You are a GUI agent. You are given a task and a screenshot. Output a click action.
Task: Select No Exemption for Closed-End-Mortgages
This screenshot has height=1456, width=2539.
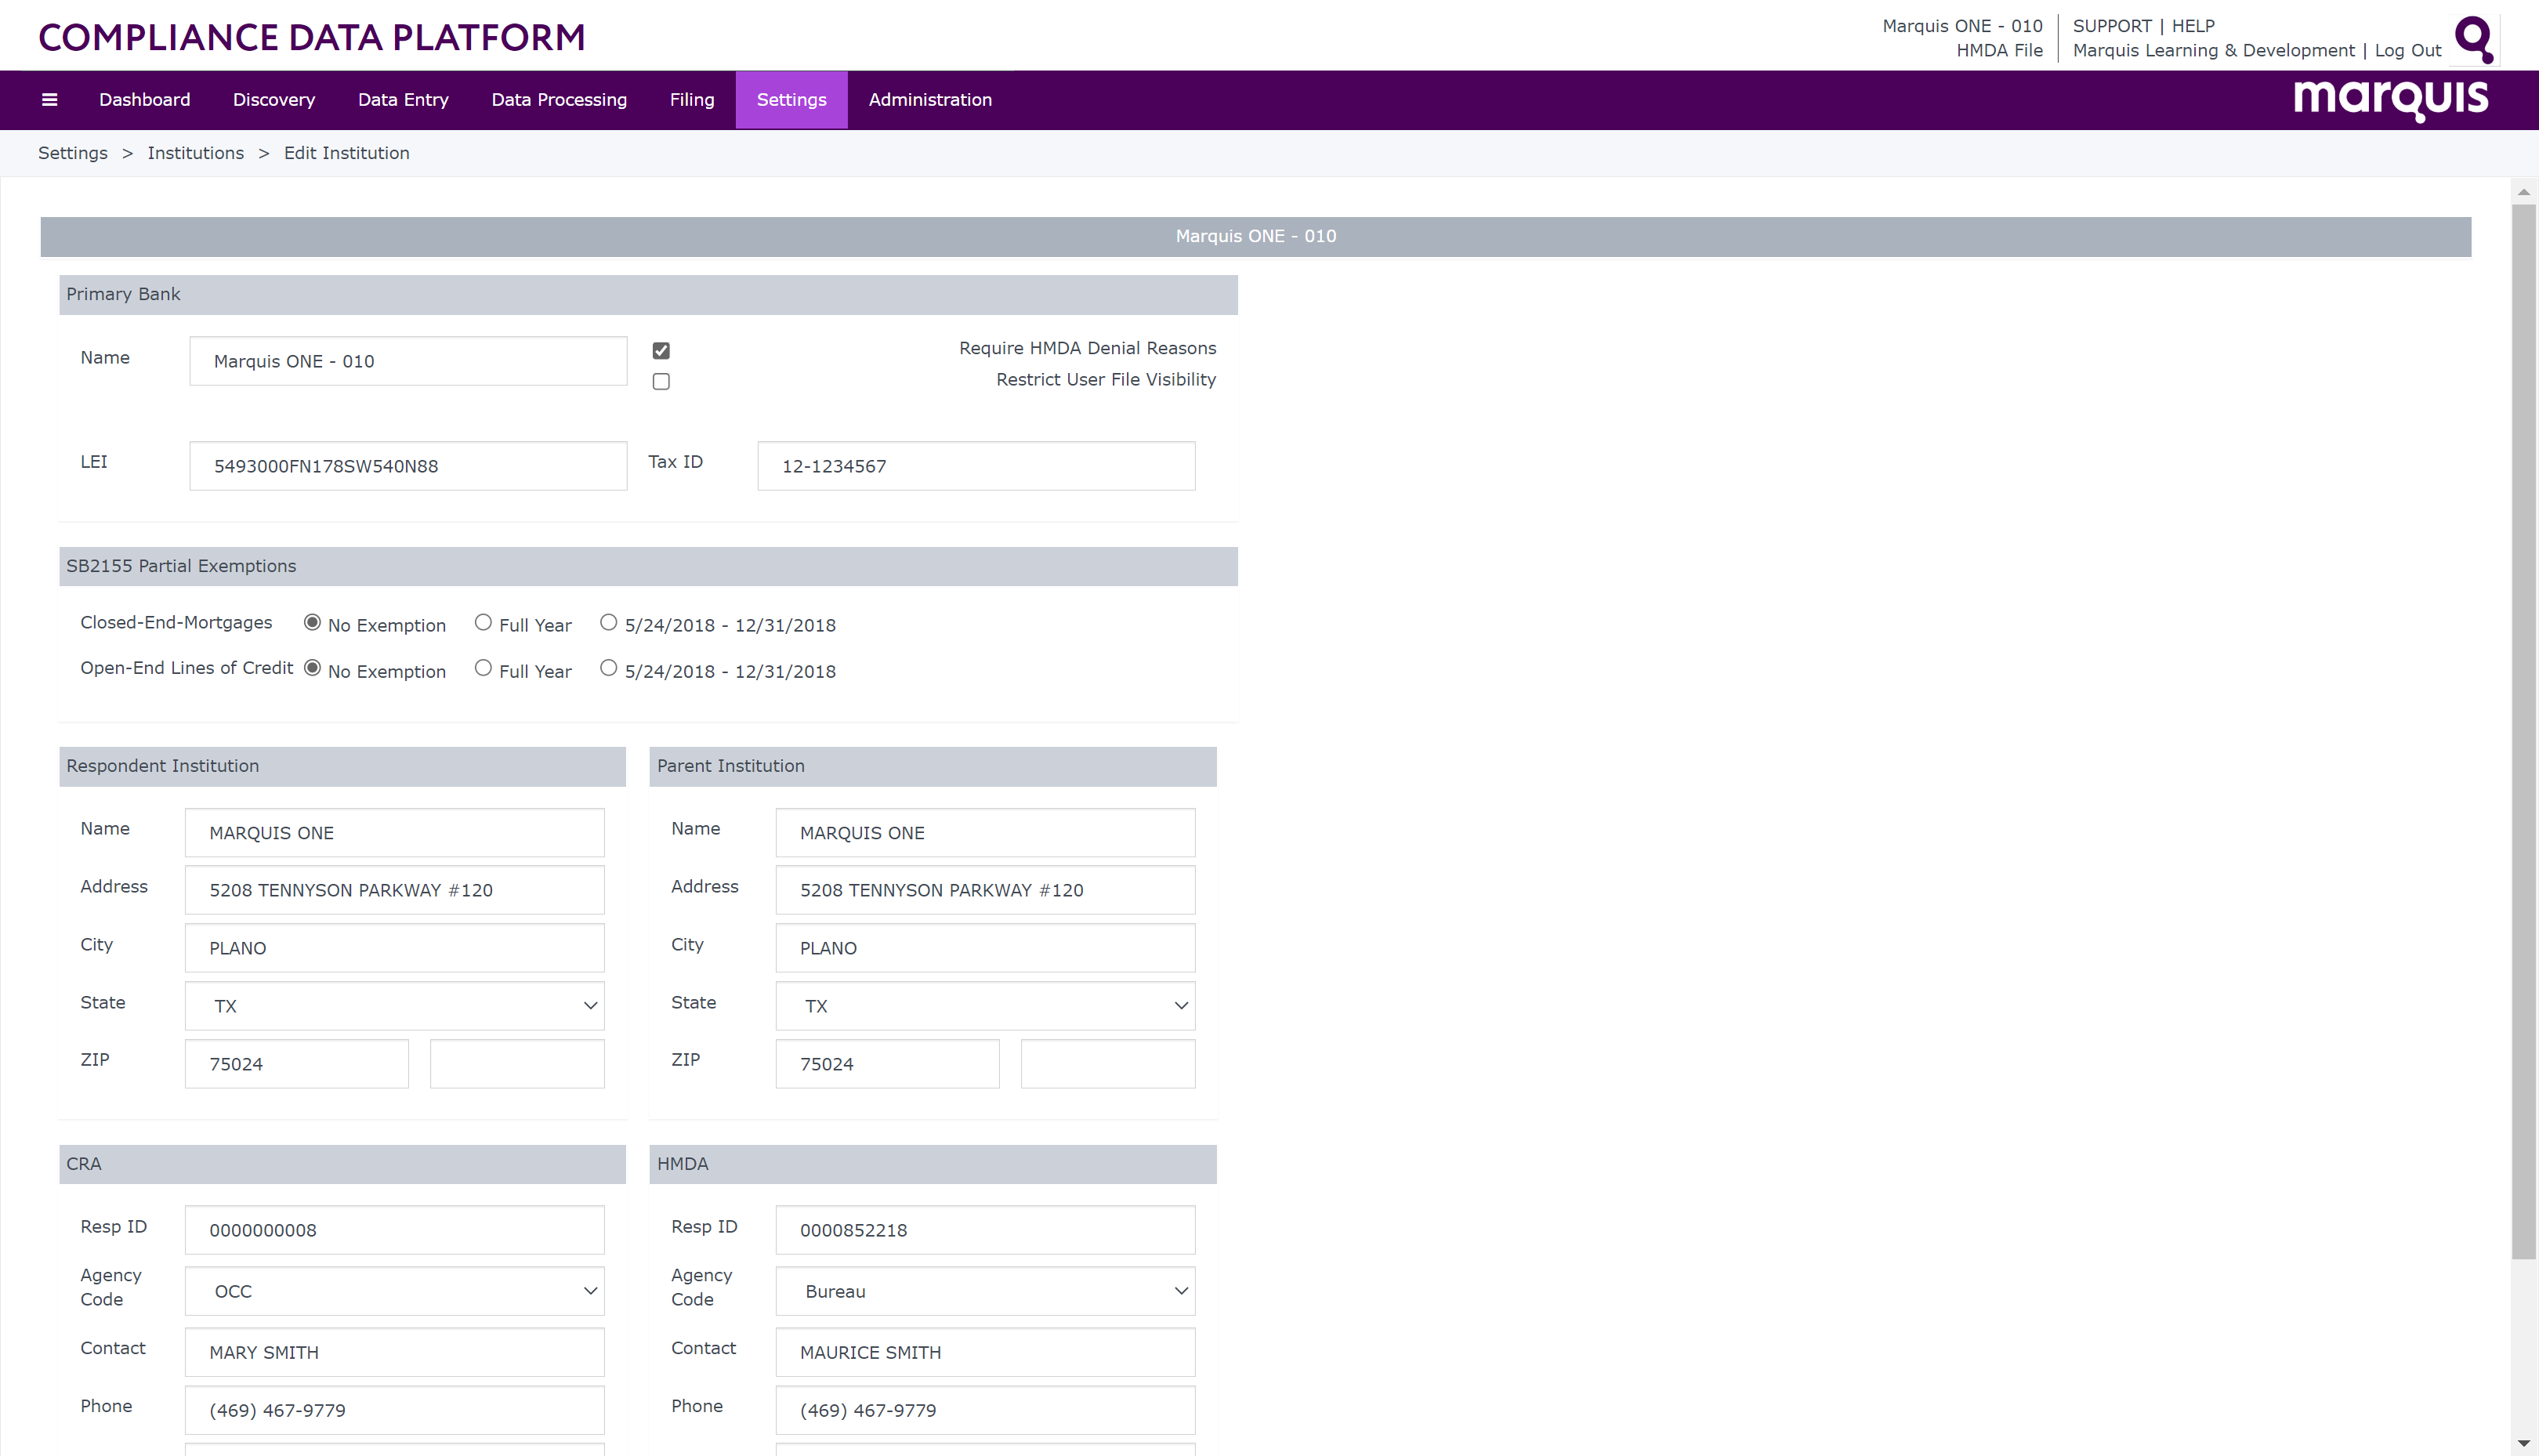coord(312,622)
